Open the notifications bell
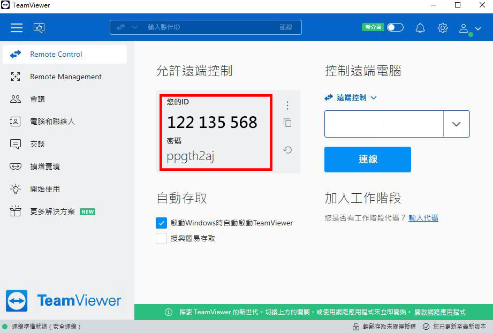Screen dimensions: 493x333 [x=420, y=28]
